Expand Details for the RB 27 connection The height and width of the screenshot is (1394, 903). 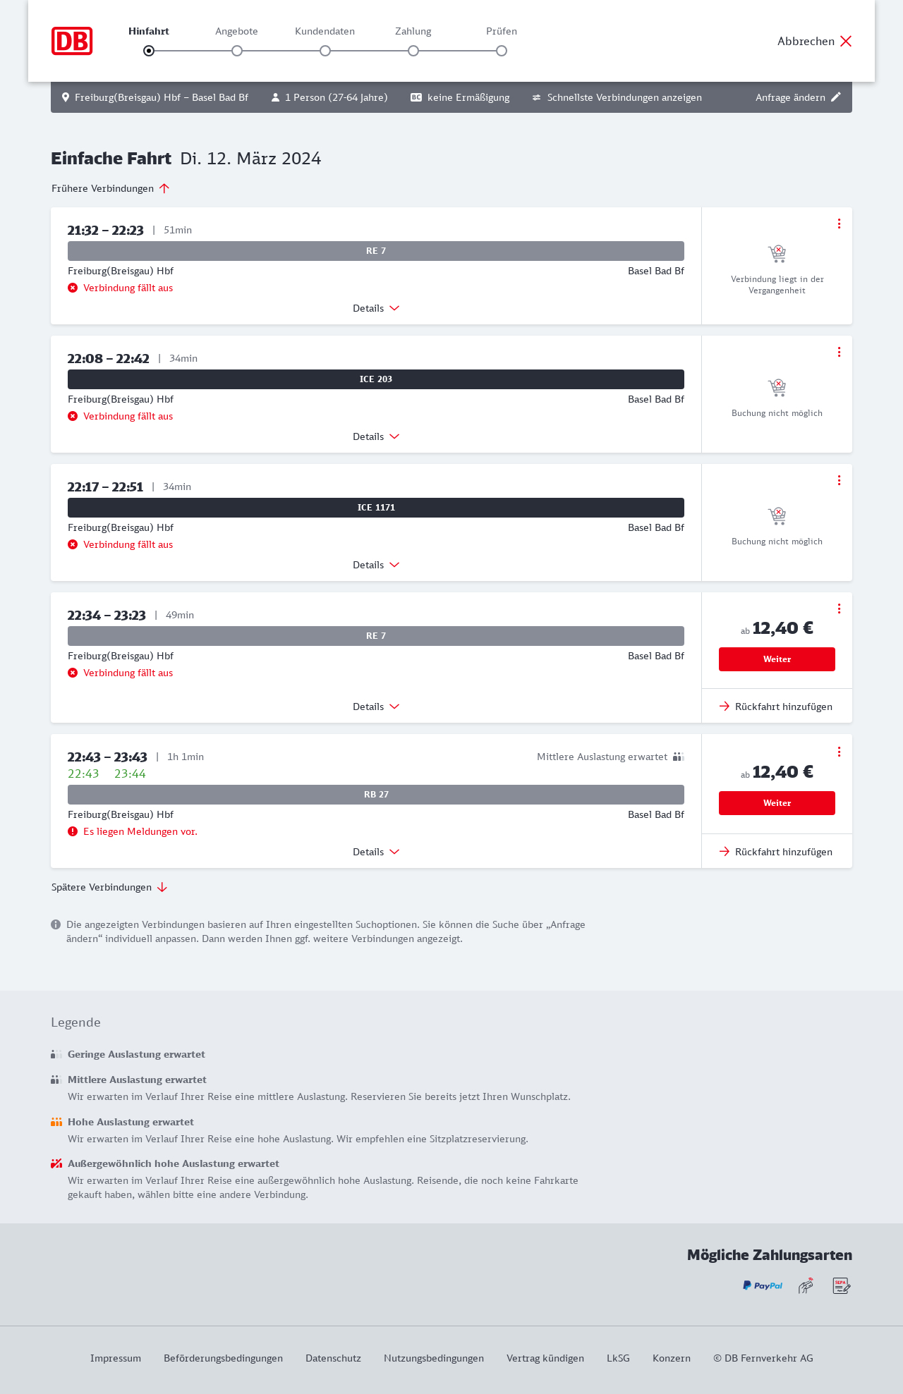376,852
